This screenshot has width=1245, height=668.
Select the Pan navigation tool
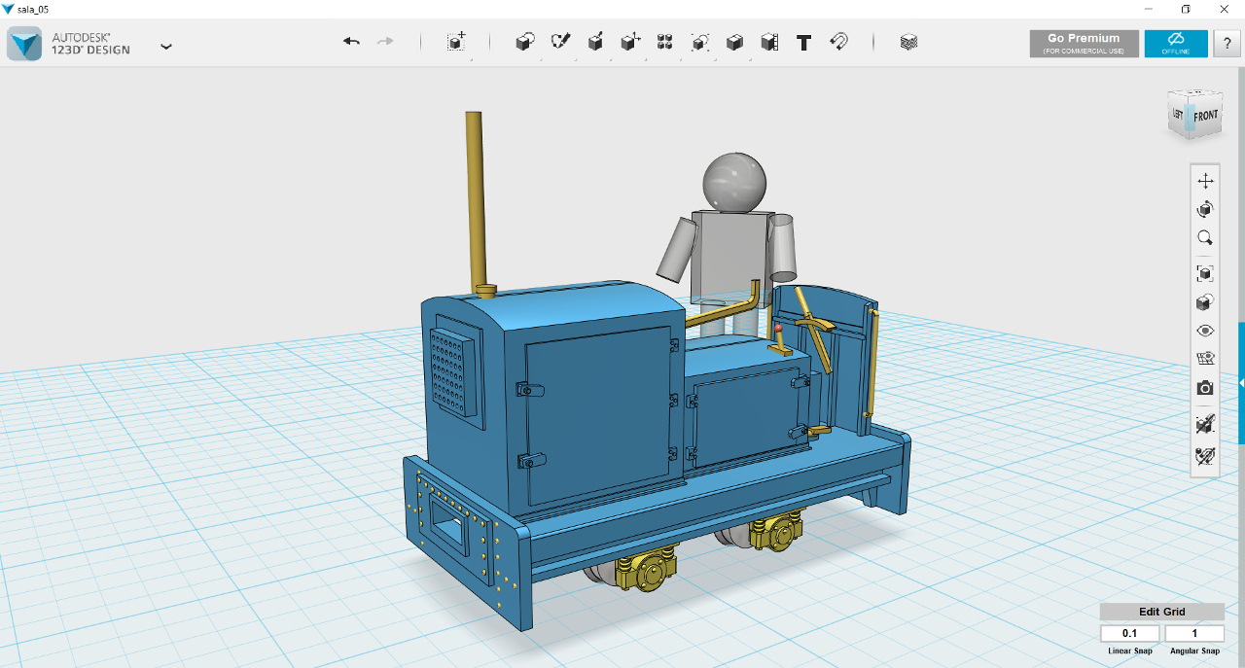click(x=1205, y=181)
